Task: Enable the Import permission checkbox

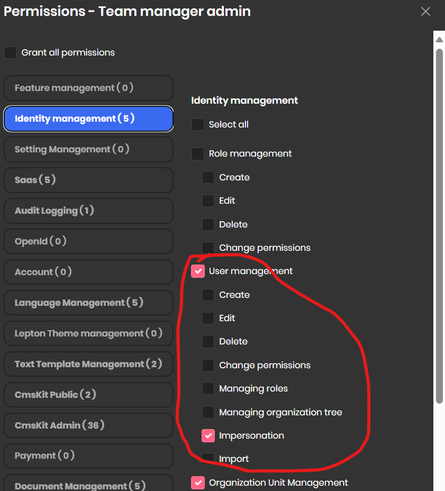Action: pyautogui.click(x=208, y=458)
